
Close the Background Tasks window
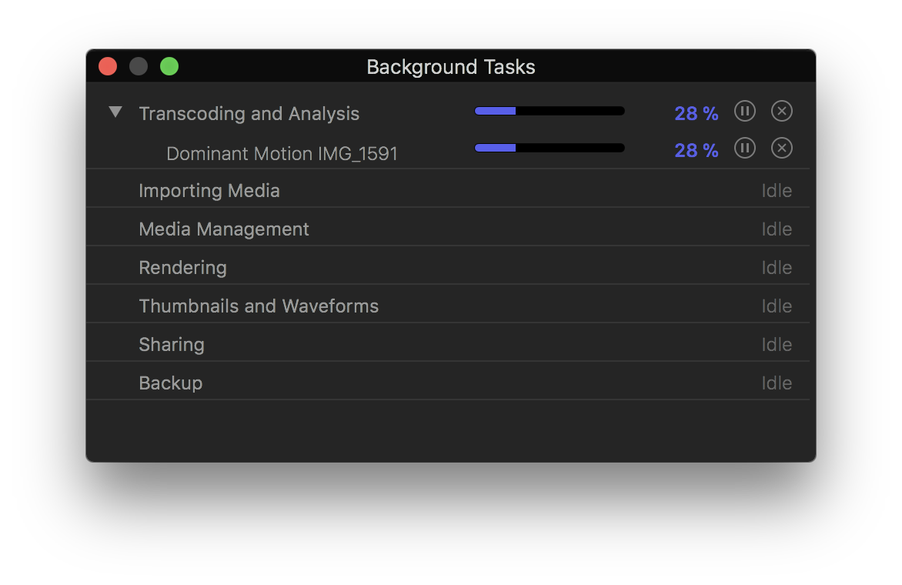point(108,67)
